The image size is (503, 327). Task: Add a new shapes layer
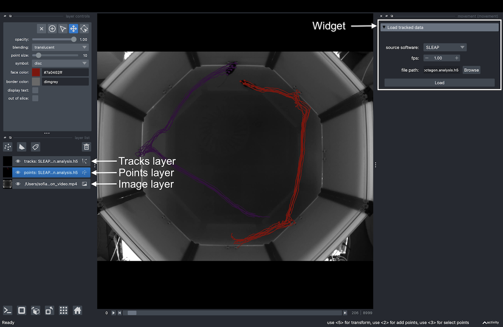[x=21, y=147]
